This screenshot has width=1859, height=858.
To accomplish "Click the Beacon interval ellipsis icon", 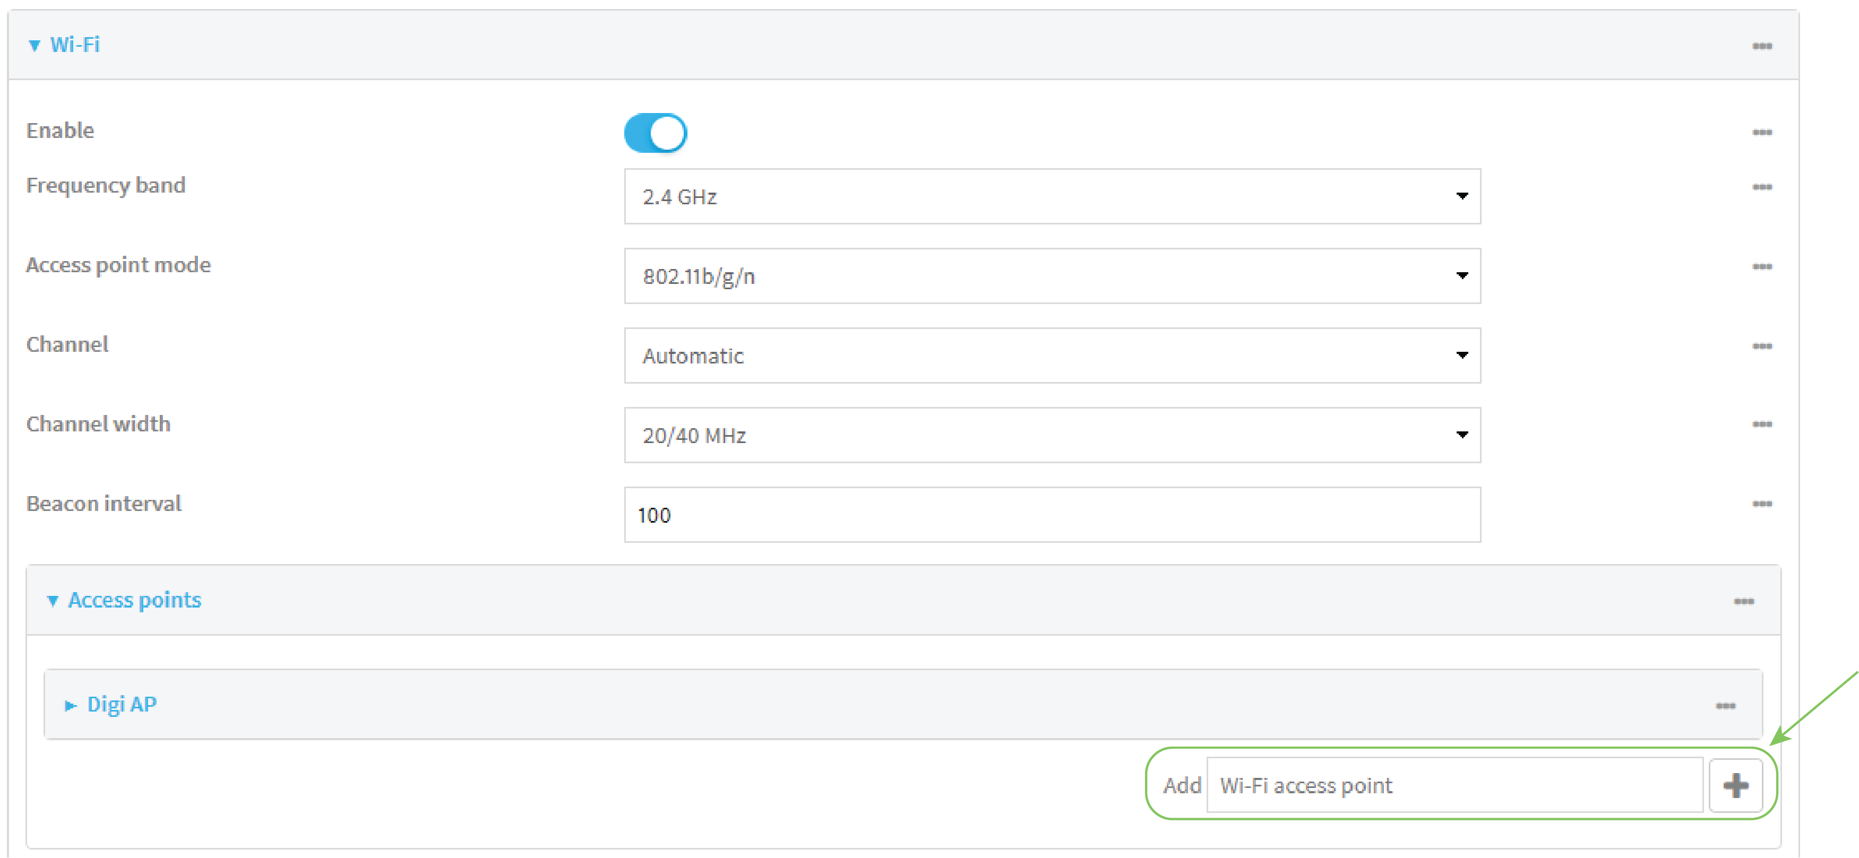I will point(1761,504).
